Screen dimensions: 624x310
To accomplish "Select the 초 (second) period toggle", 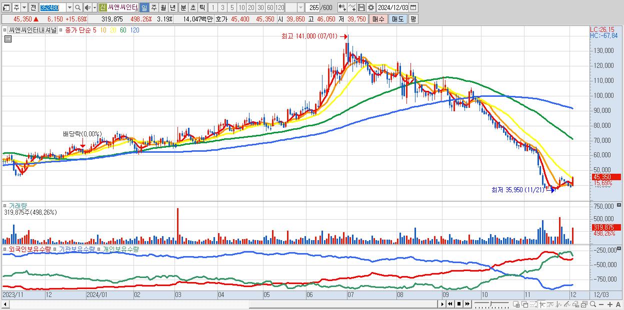I will [x=192, y=8].
